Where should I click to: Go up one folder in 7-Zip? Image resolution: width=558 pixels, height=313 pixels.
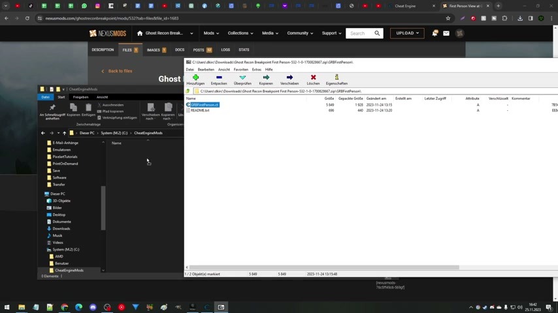tap(188, 91)
